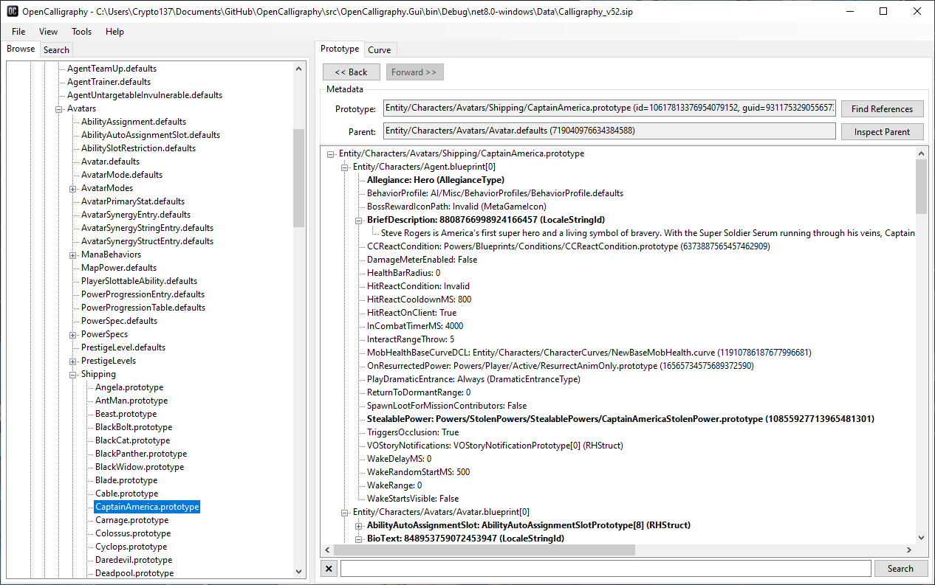Select the Prototype tab
This screenshot has height=585, width=935.
coord(340,49)
